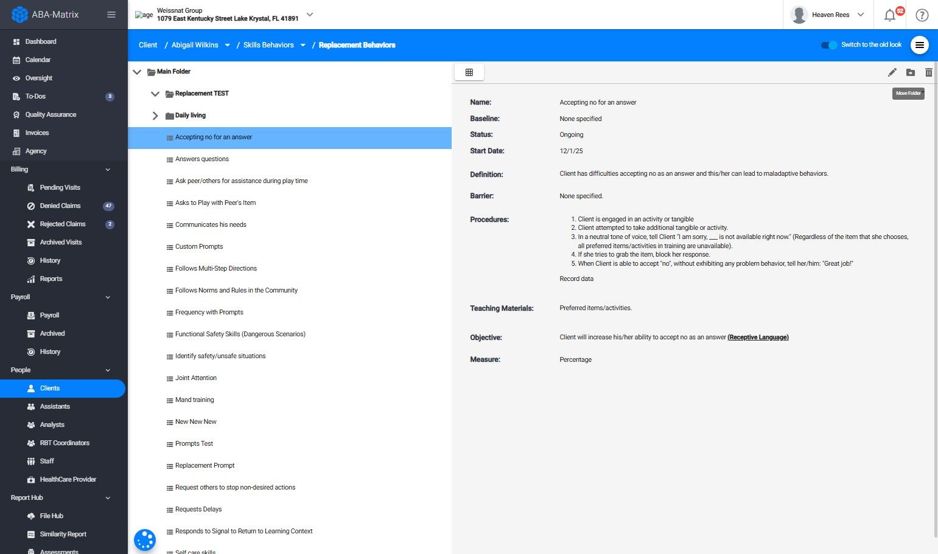Open the notifications bell
This screenshot has height=554, width=938.
(890, 15)
